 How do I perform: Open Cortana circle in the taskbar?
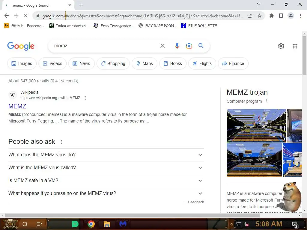pyautogui.click(x=25, y=224)
